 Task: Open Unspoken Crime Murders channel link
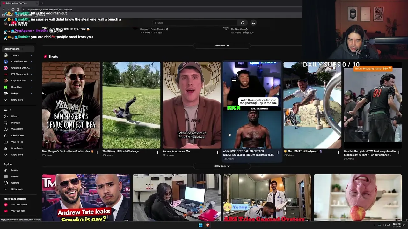tap(153, 29)
